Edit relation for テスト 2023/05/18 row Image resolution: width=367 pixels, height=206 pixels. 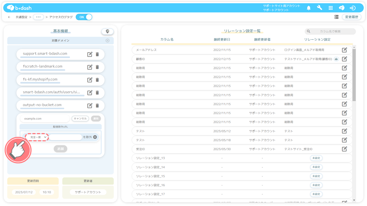click(344, 140)
